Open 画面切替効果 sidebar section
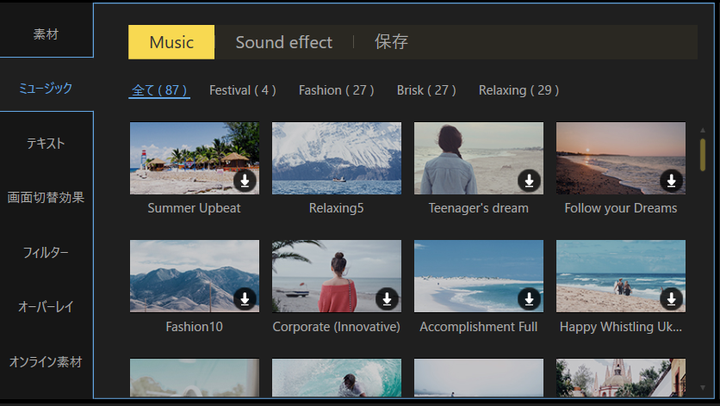Image resolution: width=720 pixels, height=406 pixels. (46, 198)
